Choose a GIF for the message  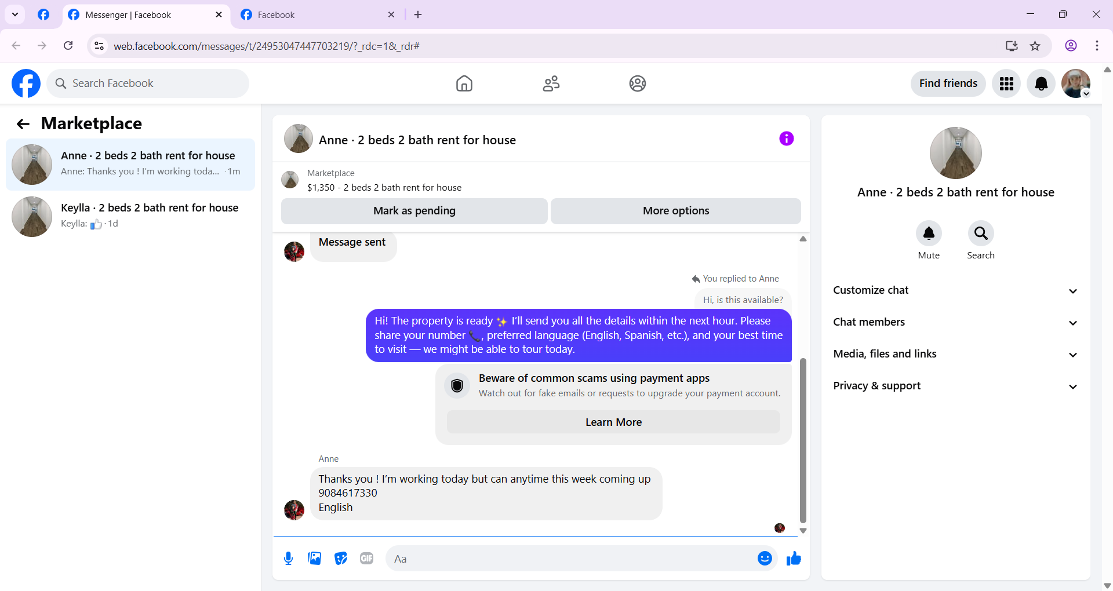click(x=366, y=559)
